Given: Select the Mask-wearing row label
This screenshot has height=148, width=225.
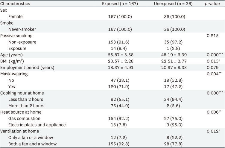Looking at the screenshot, I should click(14, 74).
